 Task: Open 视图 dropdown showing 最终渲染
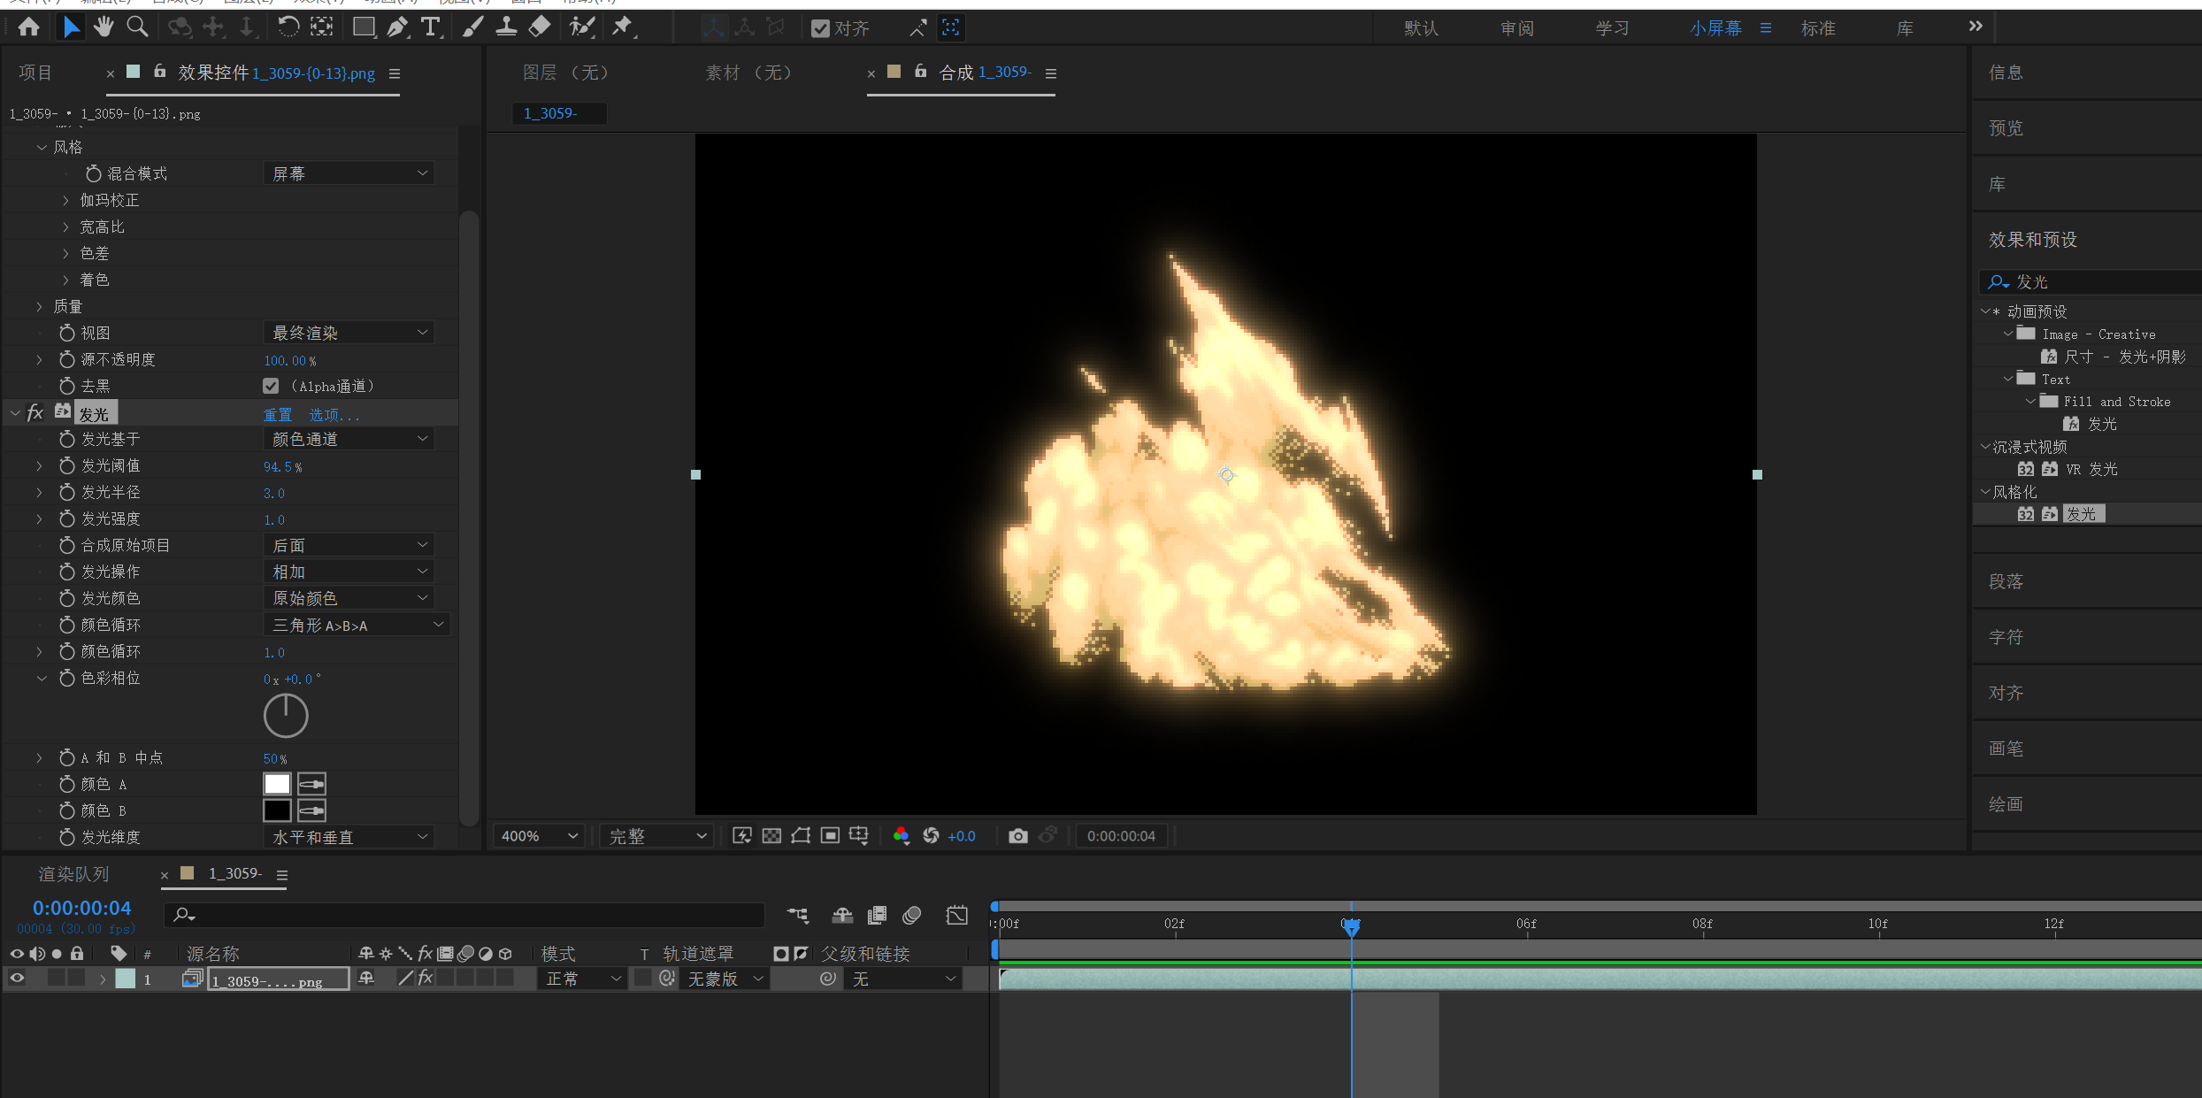click(x=349, y=333)
